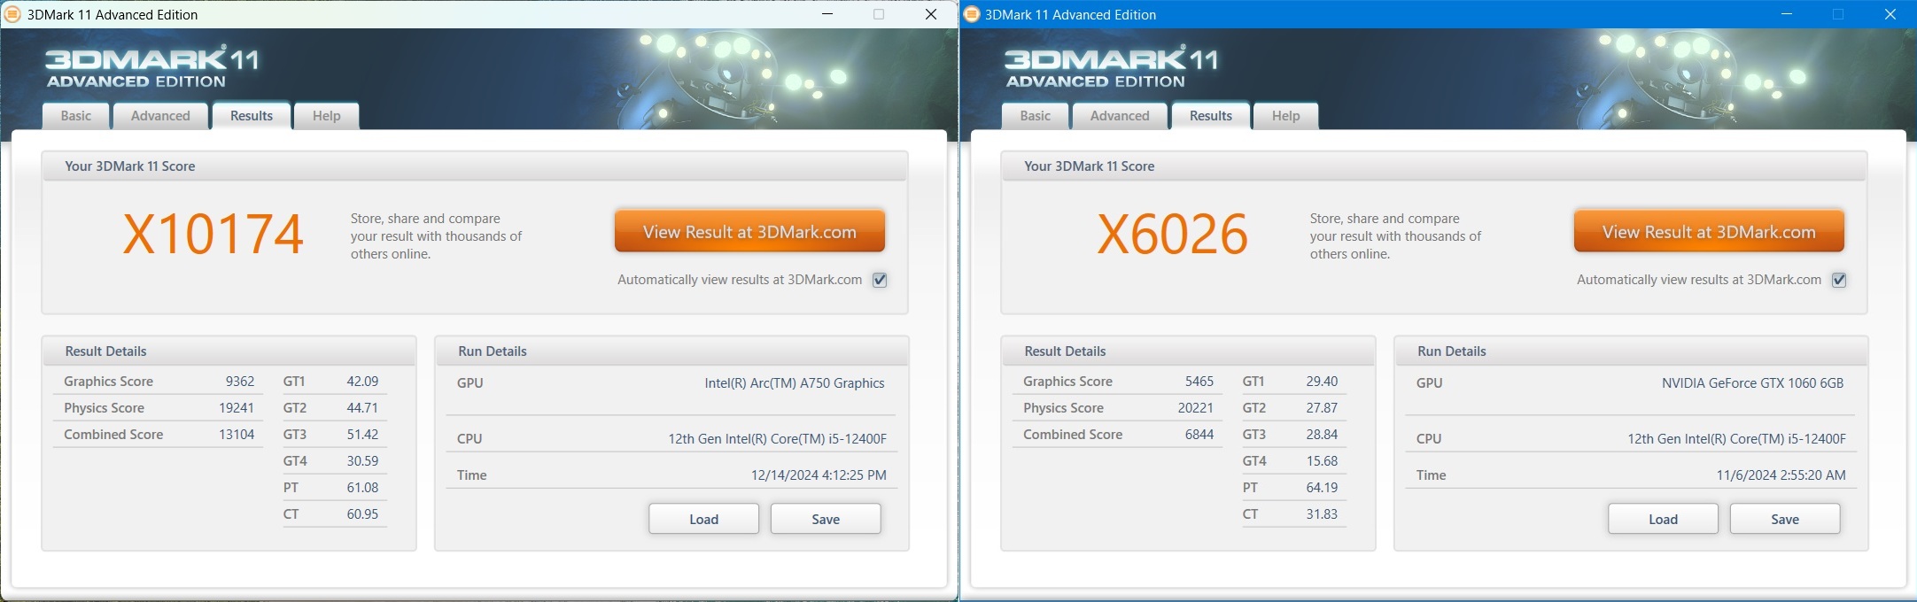Click Load in the Arc A750 window
The image size is (1917, 602).
[x=704, y=519]
